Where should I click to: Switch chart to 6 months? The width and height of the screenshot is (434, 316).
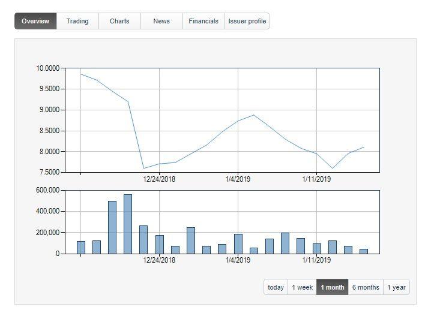click(366, 287)
